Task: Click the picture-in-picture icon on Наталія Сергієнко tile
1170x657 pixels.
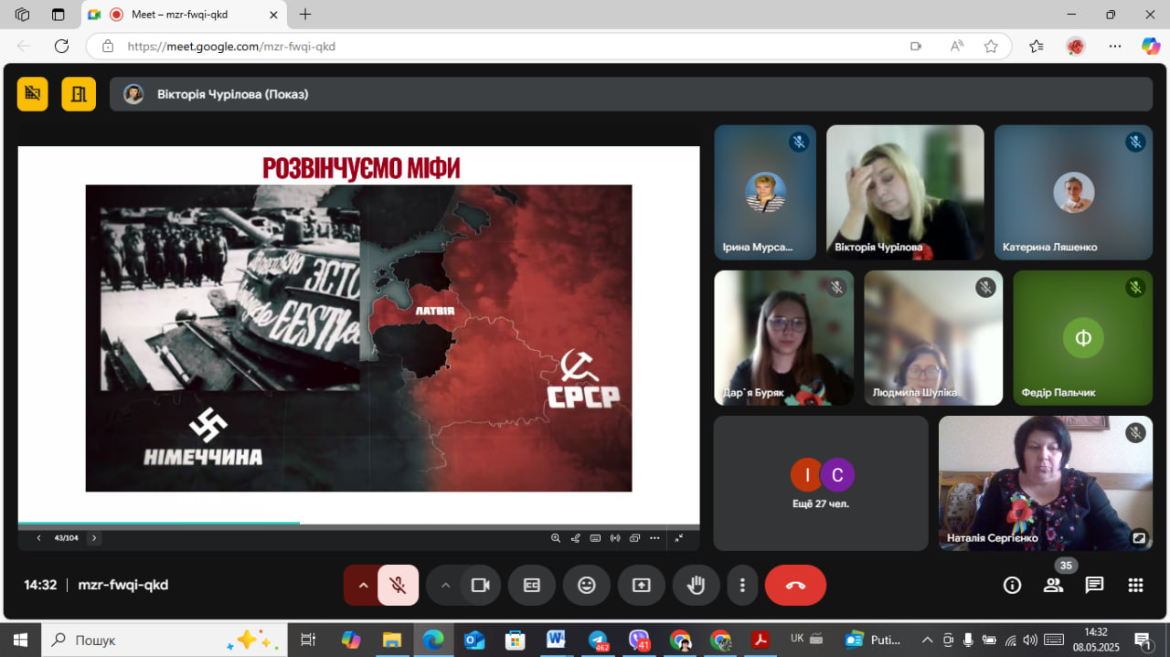Action: point(1138,537)
